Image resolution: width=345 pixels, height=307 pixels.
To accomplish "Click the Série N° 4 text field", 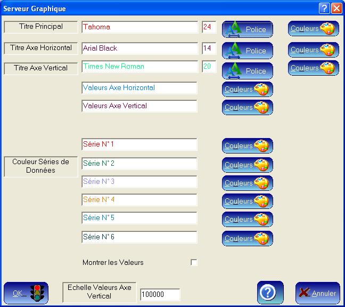I will pos(139,200).
